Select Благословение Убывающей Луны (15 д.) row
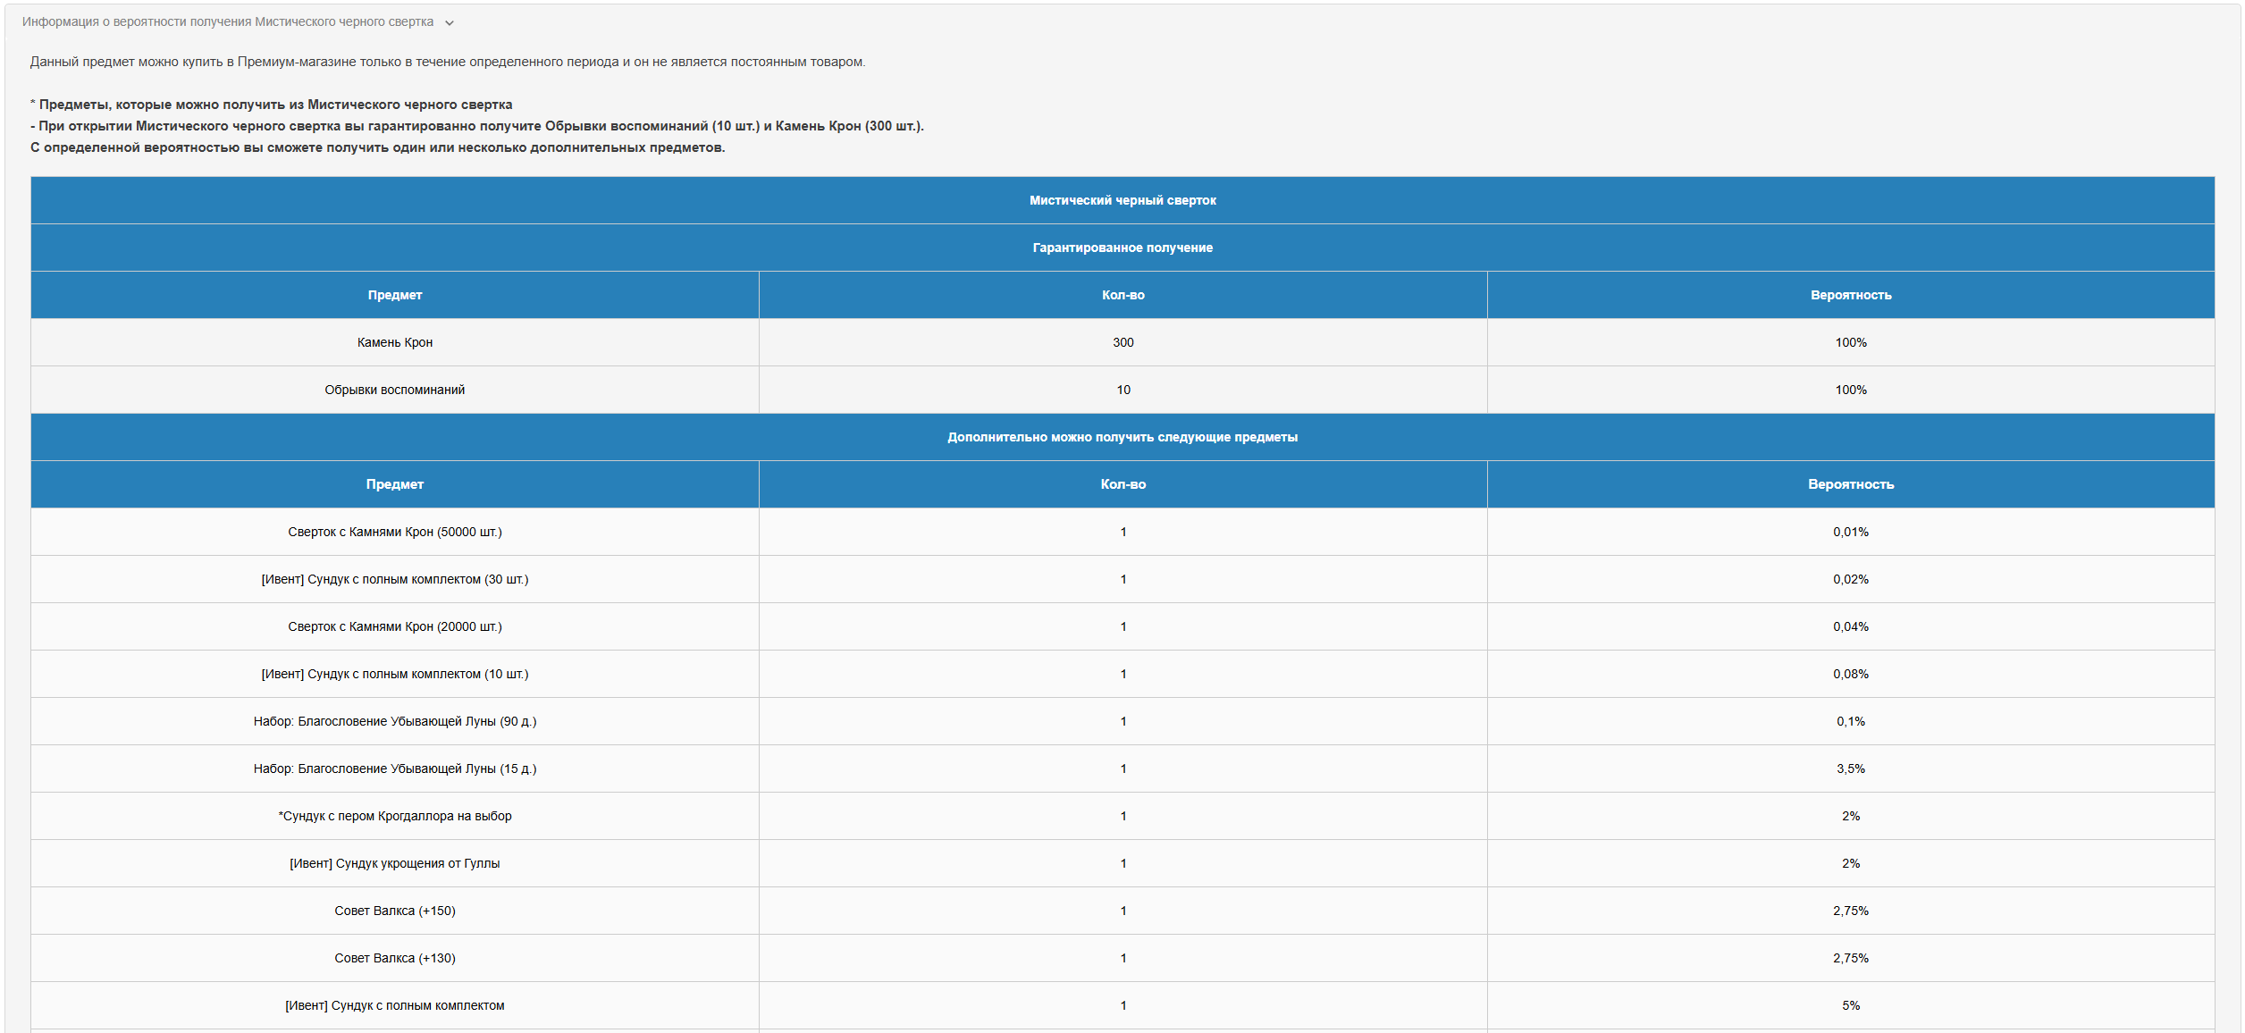Screen dimensions: 2245x1033 point(394,768)
